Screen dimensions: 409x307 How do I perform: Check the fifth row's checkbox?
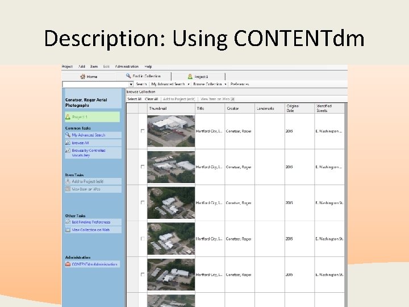pyautogui.click(x=143, y=275)
